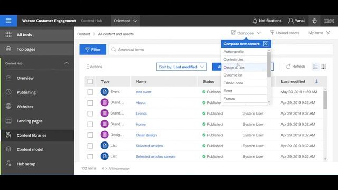This screenshot has width=338, height=190.
Task: Expand the Compose dropdown chevron
Action: (x=259, y=33)
